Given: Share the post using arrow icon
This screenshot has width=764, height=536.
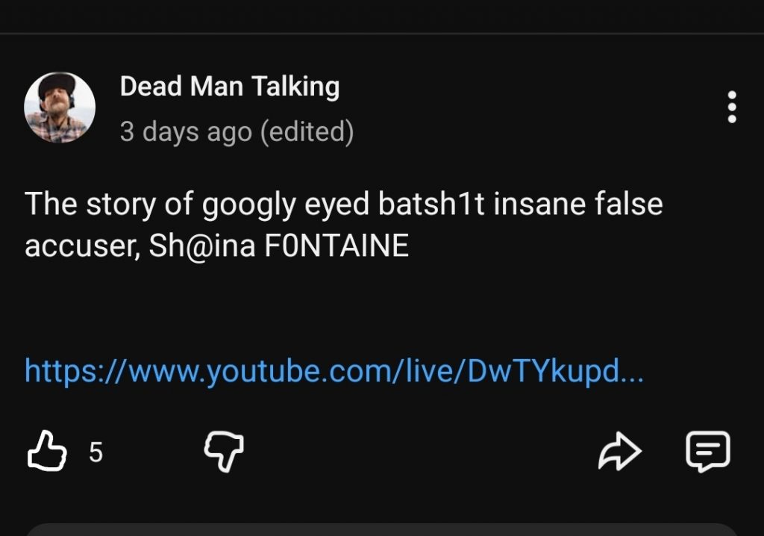Looking at the screenshot, I should pos(620,451).
